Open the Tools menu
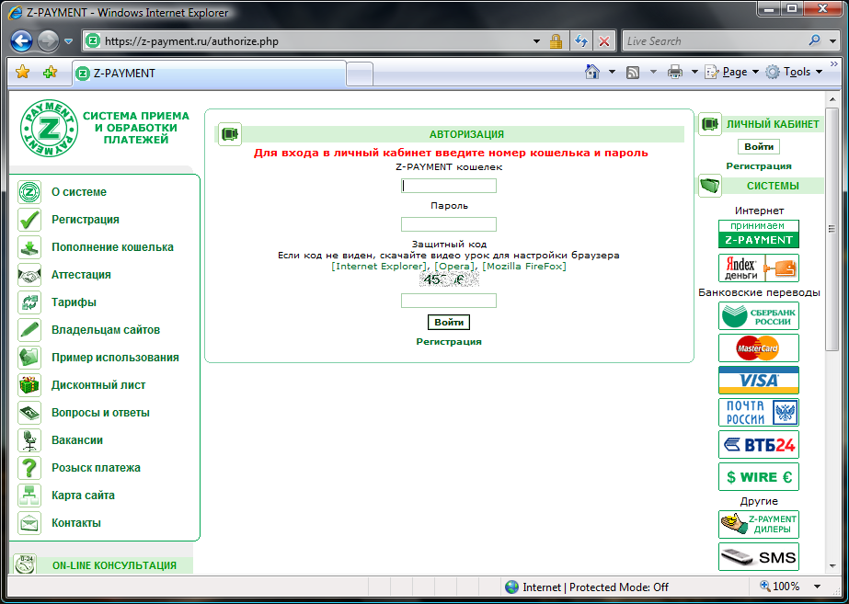849x604 pixels. (794, 72)
